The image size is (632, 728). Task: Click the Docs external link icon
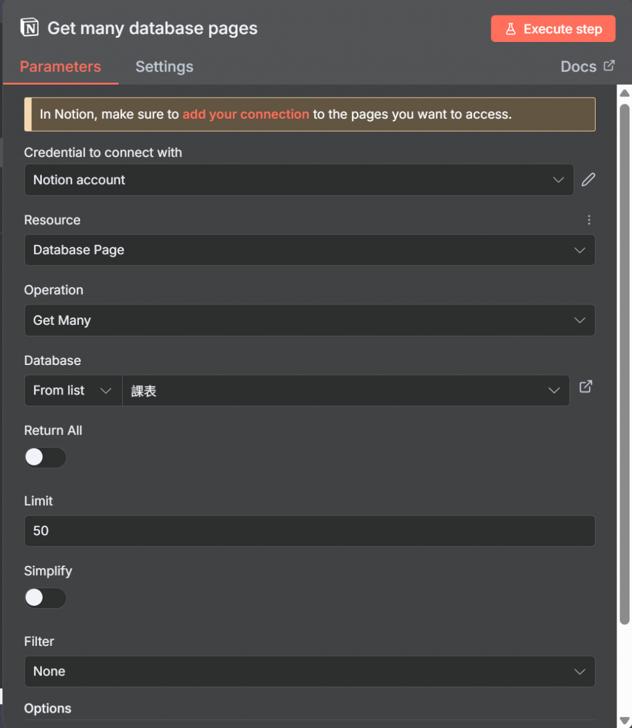pos(609,65)
